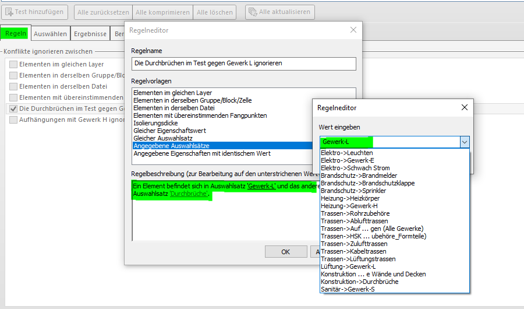524x309 pixels.
Task: Toggle Elementen in derselben Datei checkbox
Action: [13, 86]
